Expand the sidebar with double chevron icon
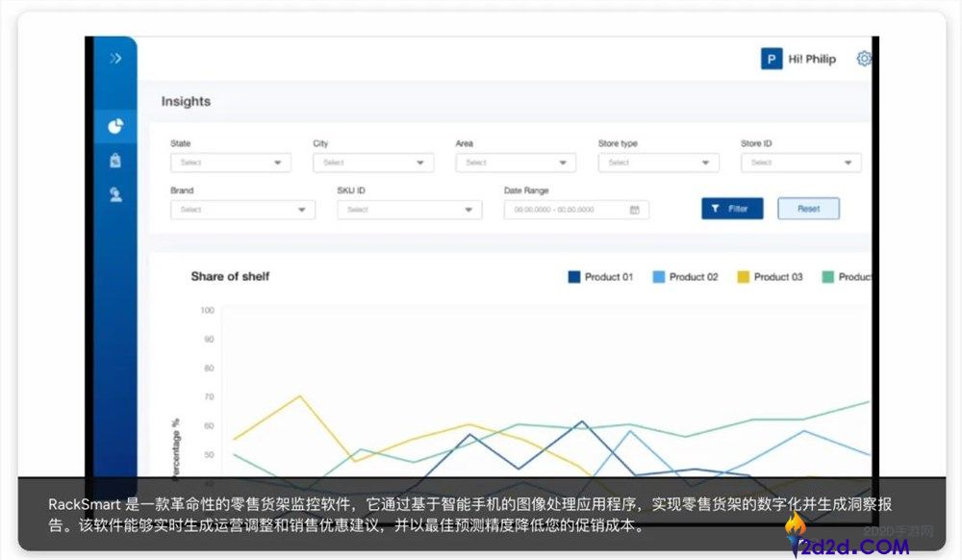Image resolution: width=962 pixels, height=560 pixels. (x=115, y=59)
